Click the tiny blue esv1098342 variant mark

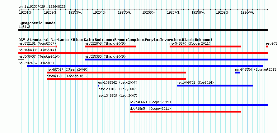click(x=99, y=86)
